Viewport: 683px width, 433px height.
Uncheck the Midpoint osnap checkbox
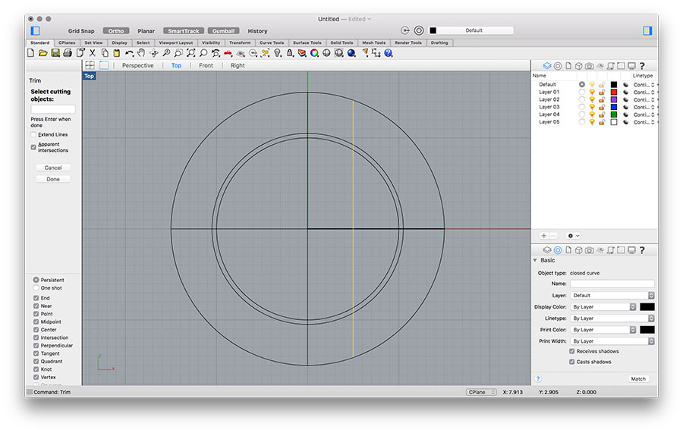[36, 322]
